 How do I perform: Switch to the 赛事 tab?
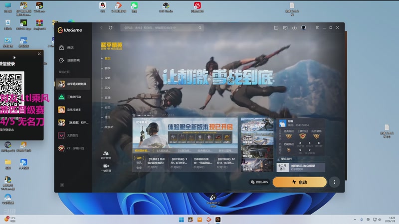[x=107, y=68]
